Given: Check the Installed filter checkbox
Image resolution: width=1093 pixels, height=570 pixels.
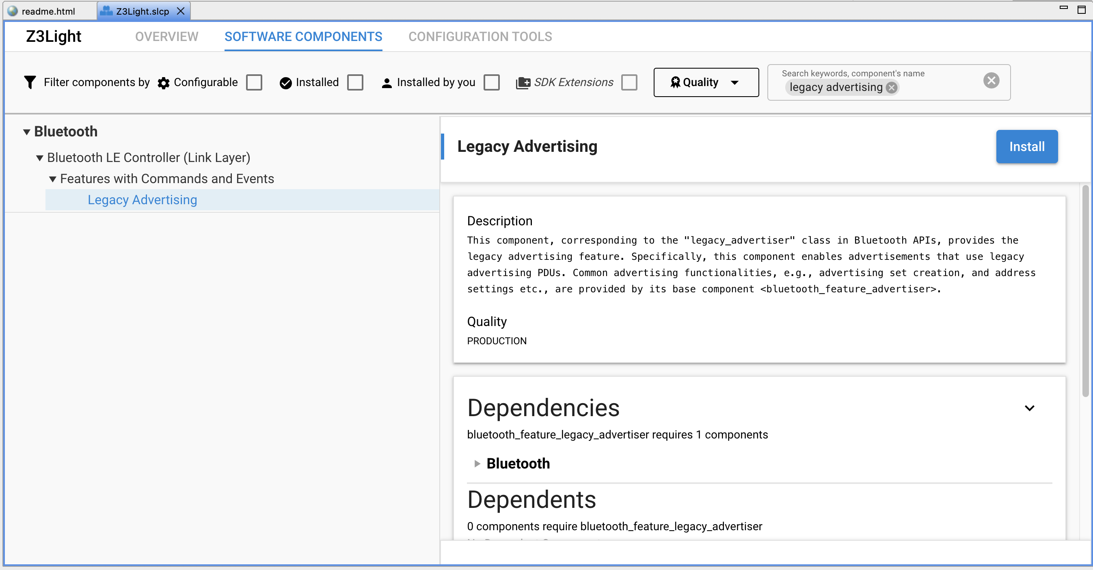Looking at the screenshot, I should [355, 82].
